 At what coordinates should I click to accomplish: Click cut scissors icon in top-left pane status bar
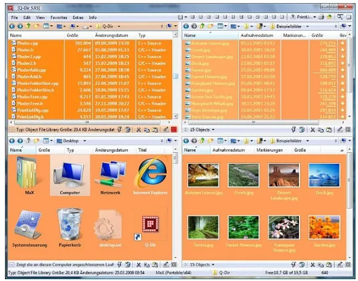click(x=138, y=130)
